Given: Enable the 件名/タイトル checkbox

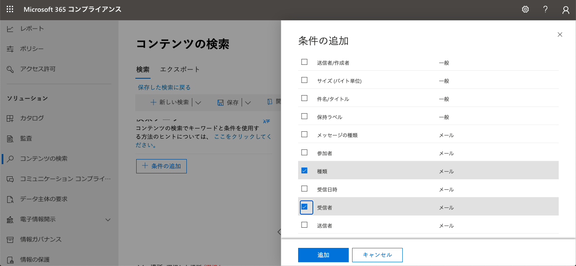Looking at the screenshot, I should pyautogui.click(x=304, y=98).
